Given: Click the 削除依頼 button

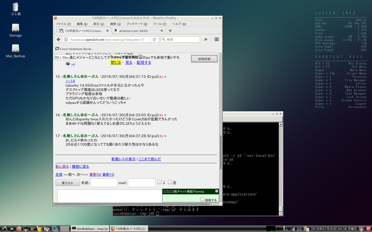Looking at the screenshot, I should (204, 59).
